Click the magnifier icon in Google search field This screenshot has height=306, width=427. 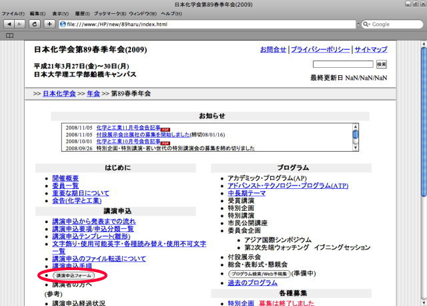tap(366, 24)
